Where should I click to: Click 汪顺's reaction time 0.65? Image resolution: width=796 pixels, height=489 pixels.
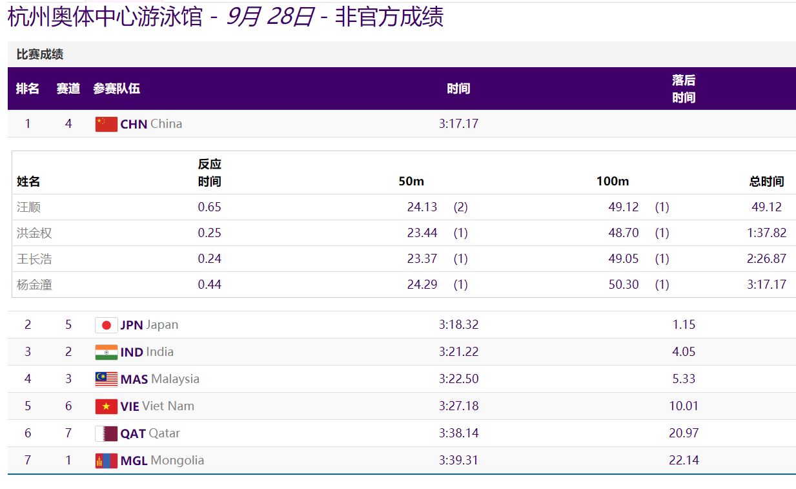click(x=210, y=207)
